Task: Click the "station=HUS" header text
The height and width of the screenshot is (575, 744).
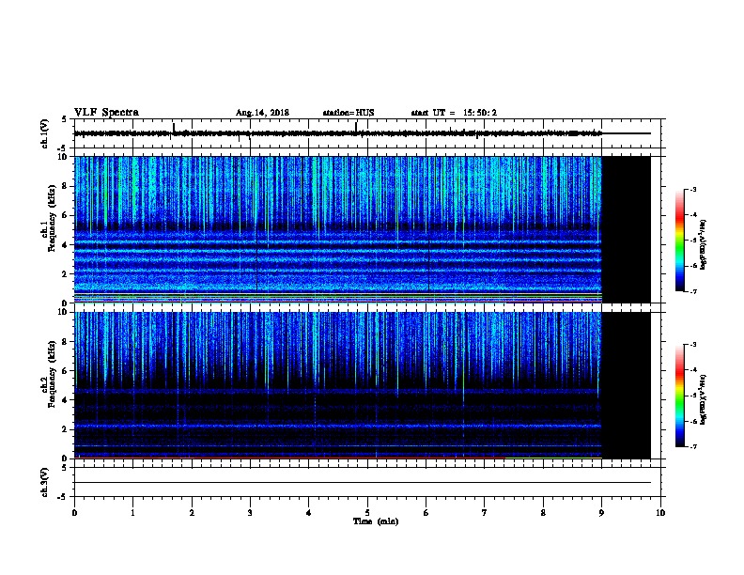Action: (x=349, y=113)
